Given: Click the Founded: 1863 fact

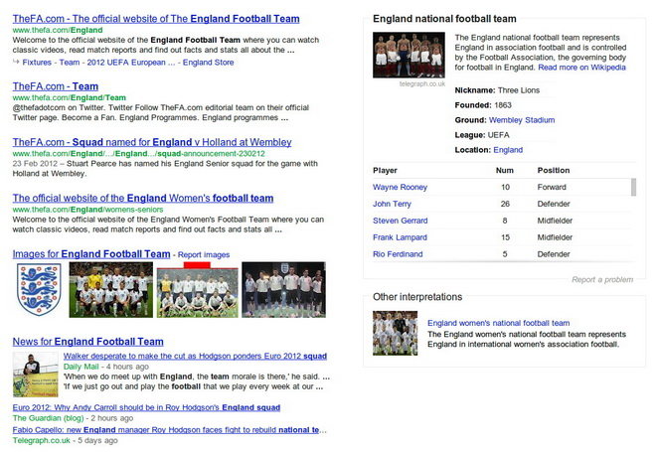Looking at the screenshot, I should coord(483,105).
